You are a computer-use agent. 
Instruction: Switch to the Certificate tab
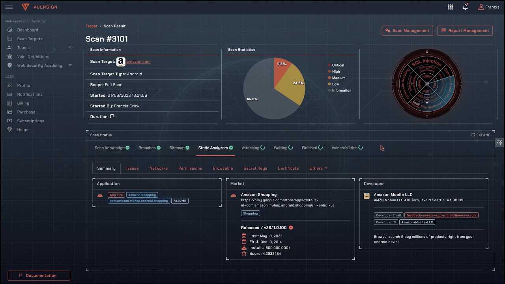tap(288, 168)
